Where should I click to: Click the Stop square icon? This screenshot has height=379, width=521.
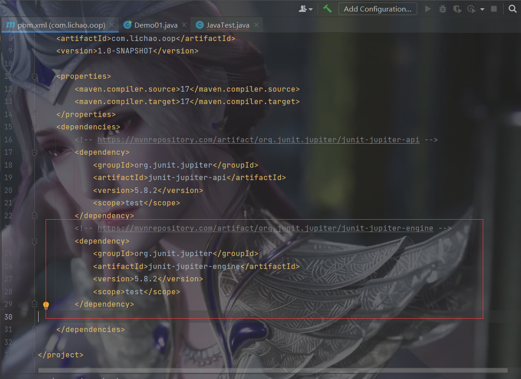coord(494,9)
